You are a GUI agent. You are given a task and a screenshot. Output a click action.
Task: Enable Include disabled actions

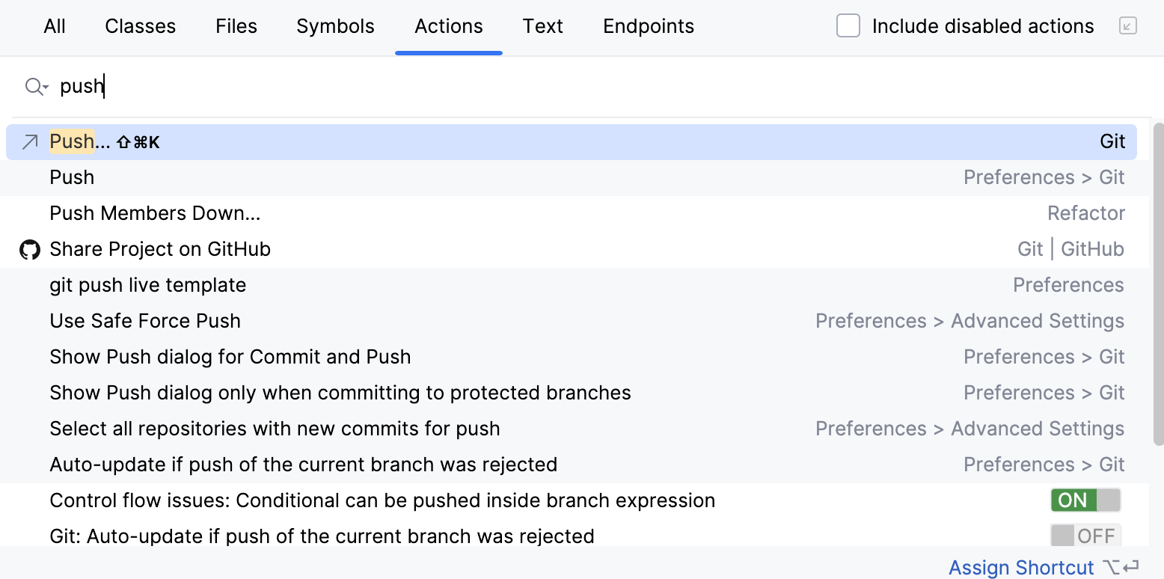pos(848,25)
